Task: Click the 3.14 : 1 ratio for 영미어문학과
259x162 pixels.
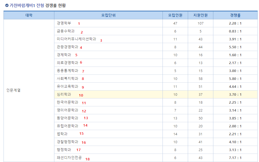Action: coord(235,110)
